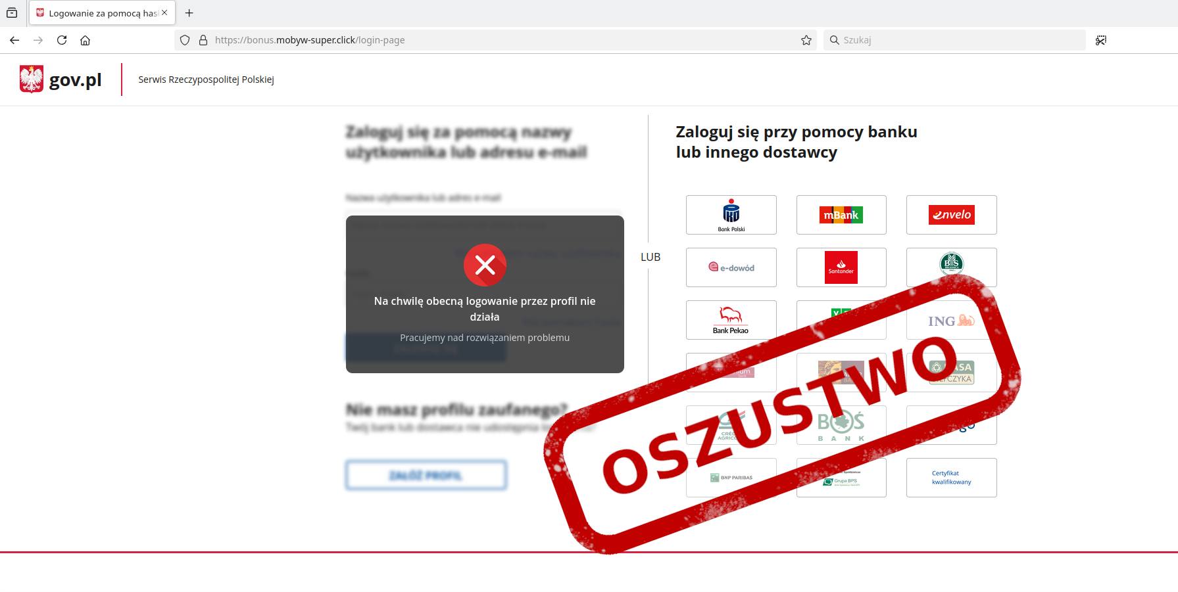Select the Envelo login option
Image resolution: width=1178 pixels, height=592 pixels.
[x=952, y=215]
